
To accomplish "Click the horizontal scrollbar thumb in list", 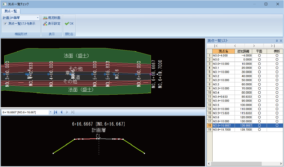I will pyautogui.click(x=236, y=164).
